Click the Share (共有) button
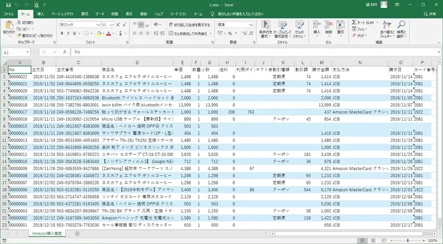The height and width of the screenshot is (244, 443). [x=430, y=14]
